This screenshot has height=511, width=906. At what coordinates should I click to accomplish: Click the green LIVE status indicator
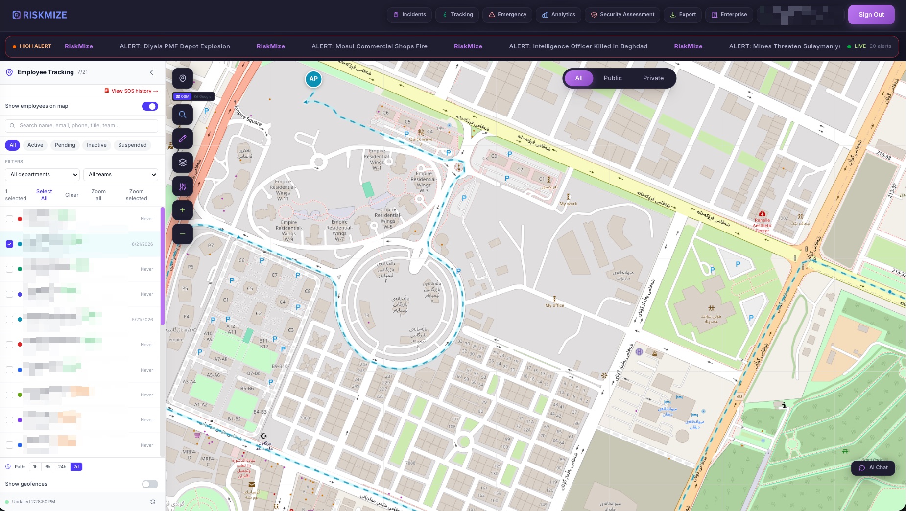tap(856, 46)
